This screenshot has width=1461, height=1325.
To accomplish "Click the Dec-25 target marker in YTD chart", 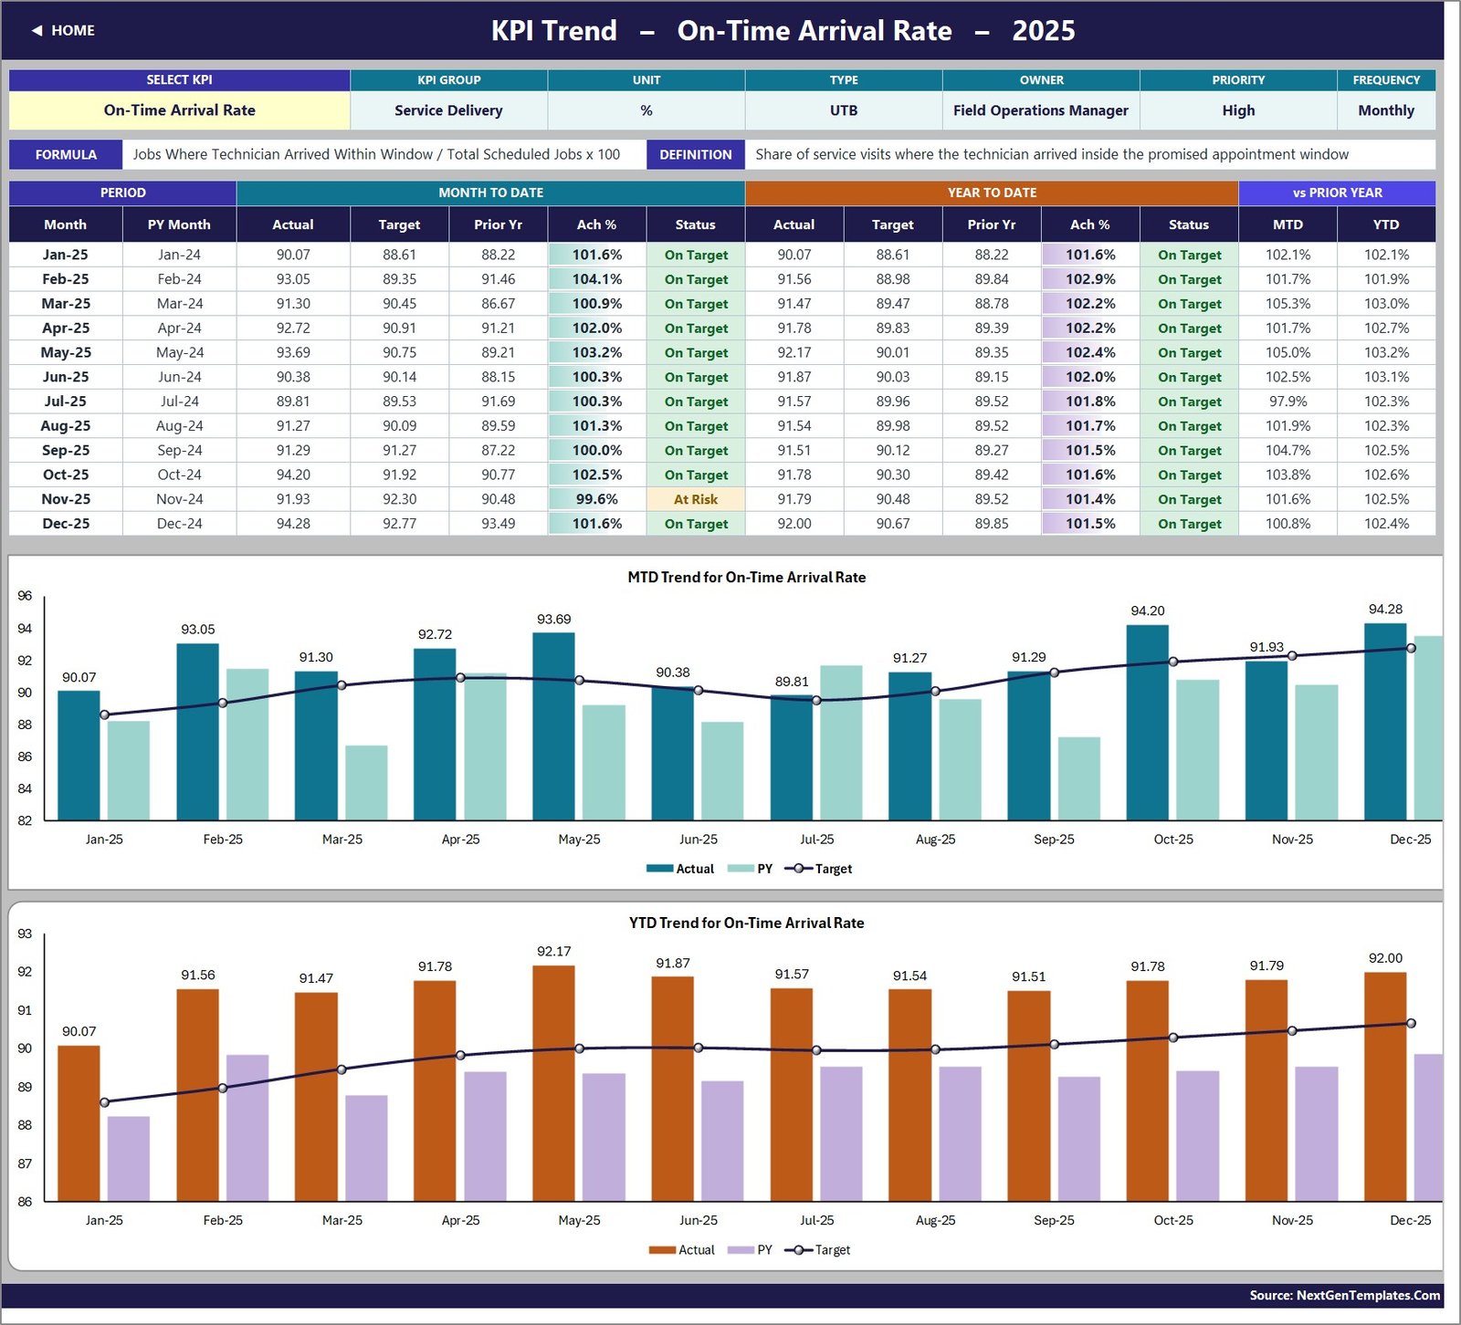I will 1411,1023.
